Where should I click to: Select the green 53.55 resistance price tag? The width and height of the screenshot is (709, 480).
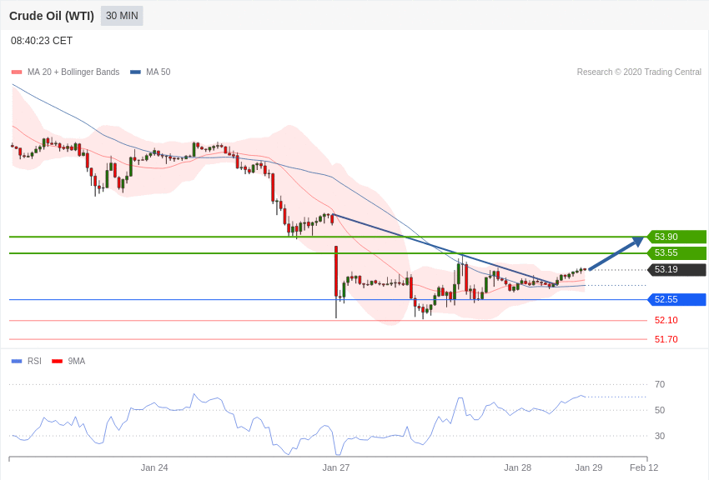[x=676, y=253]
